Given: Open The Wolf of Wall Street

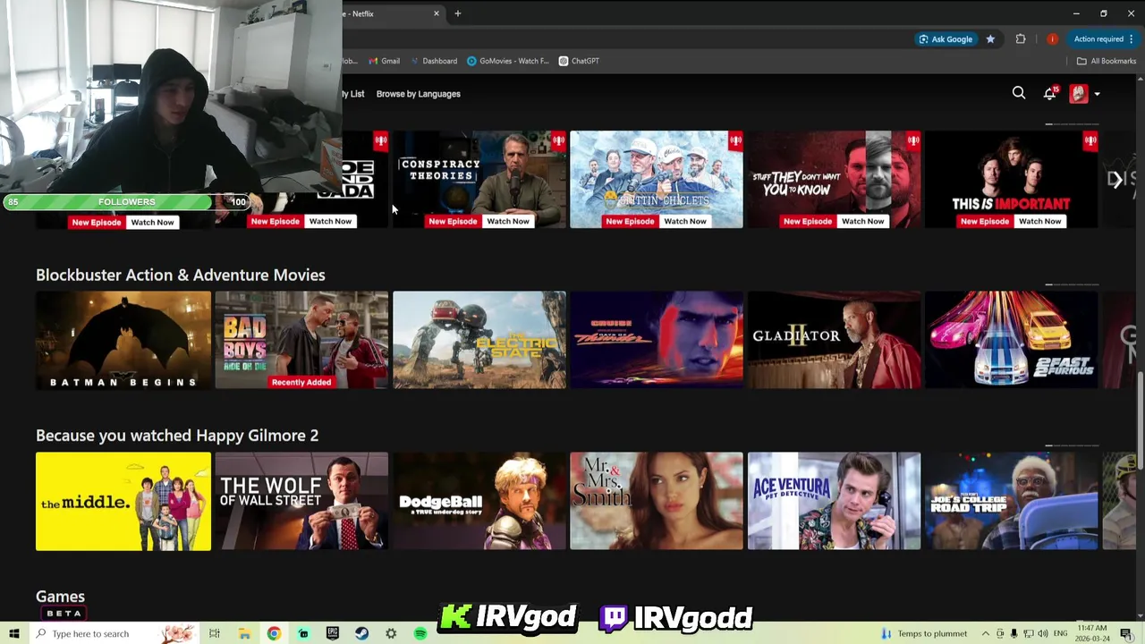Looking at the screenshot, I should click(x=301, y=501).
